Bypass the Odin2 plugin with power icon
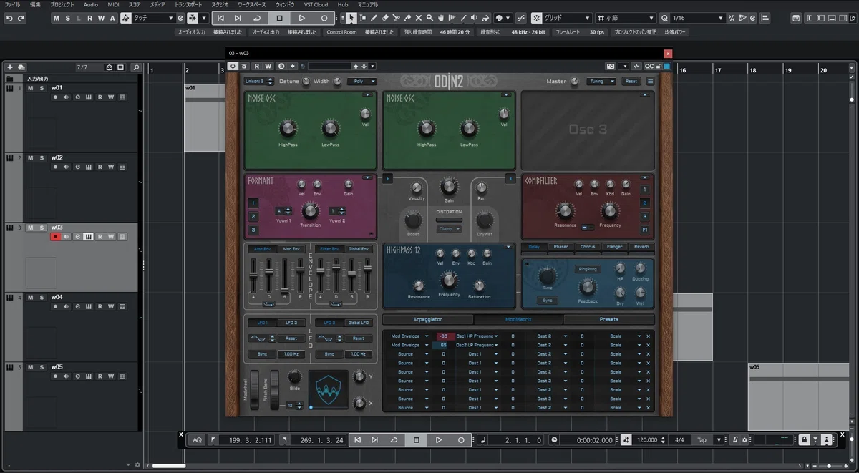 [233, 66]
